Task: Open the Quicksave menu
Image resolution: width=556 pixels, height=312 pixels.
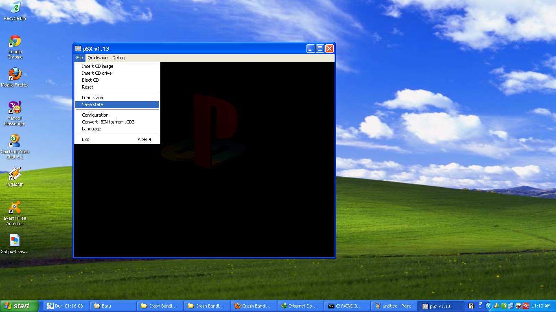Action: point(98,58)
